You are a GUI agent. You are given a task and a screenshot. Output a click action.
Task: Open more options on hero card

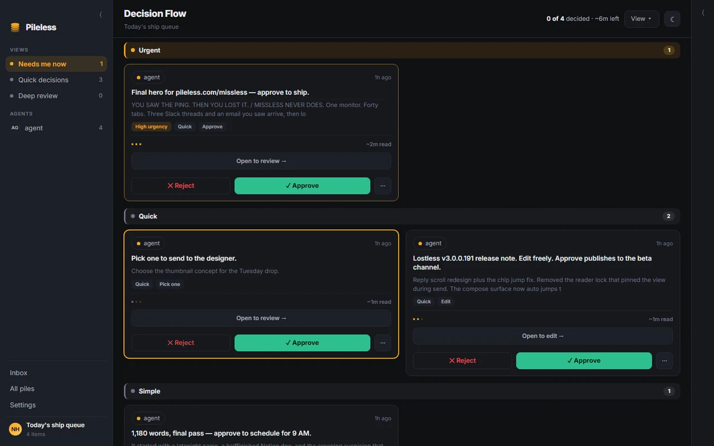coord(383,186)
